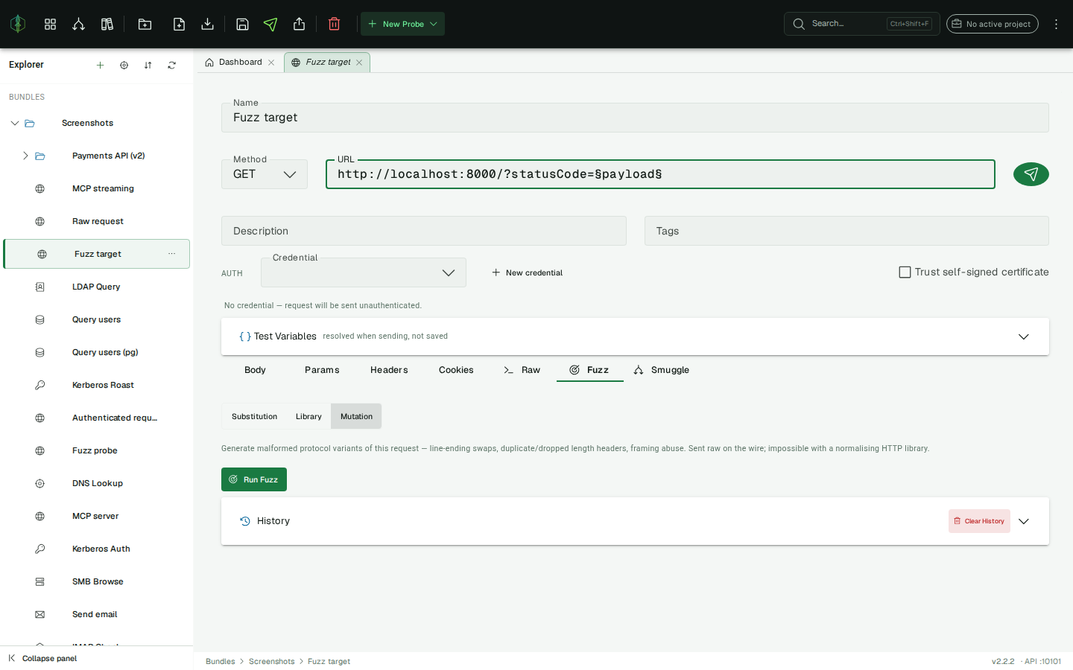Switch to the Body tab
The image size is (1073, 670).
pyautogui.click(x=255, y=370)
